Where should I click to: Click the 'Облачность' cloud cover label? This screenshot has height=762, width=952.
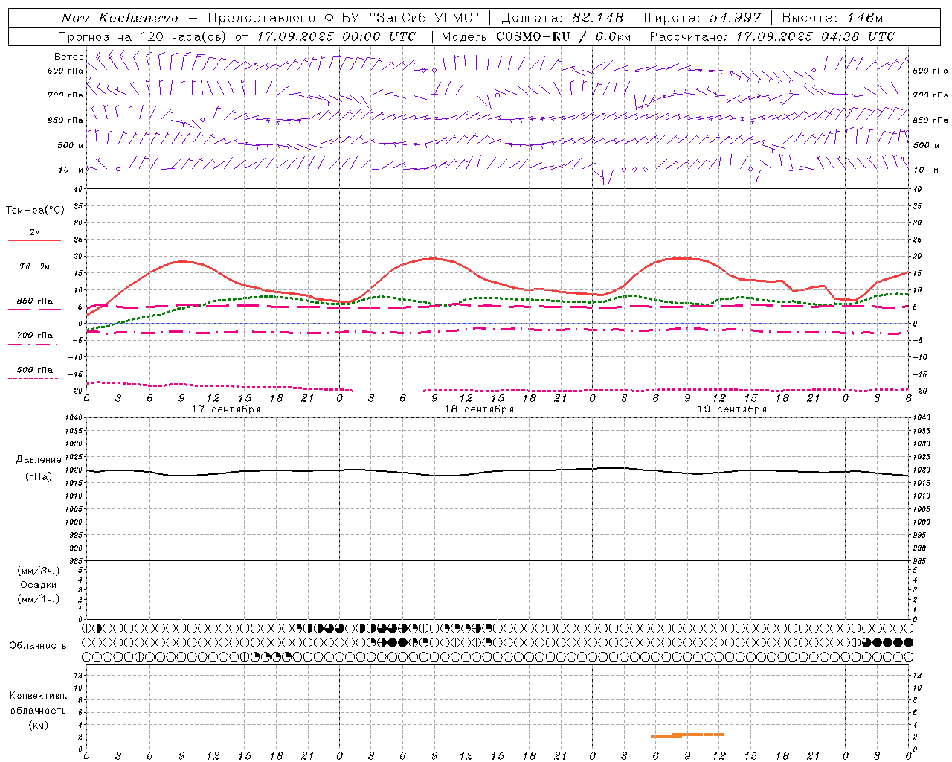click(x=38, y=646)
